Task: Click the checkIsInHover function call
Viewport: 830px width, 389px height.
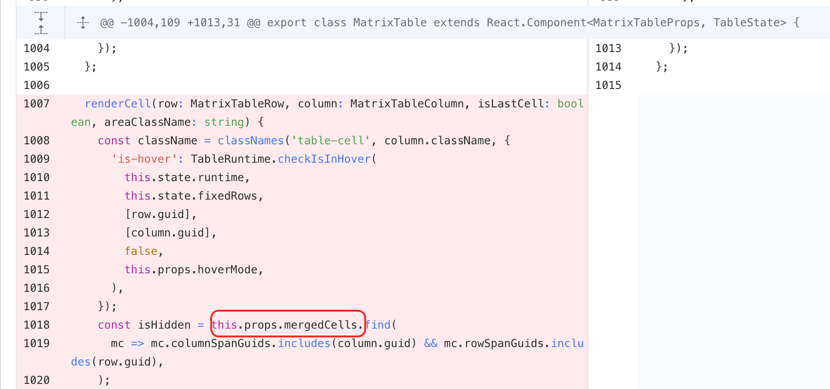Action: point(324,159)
